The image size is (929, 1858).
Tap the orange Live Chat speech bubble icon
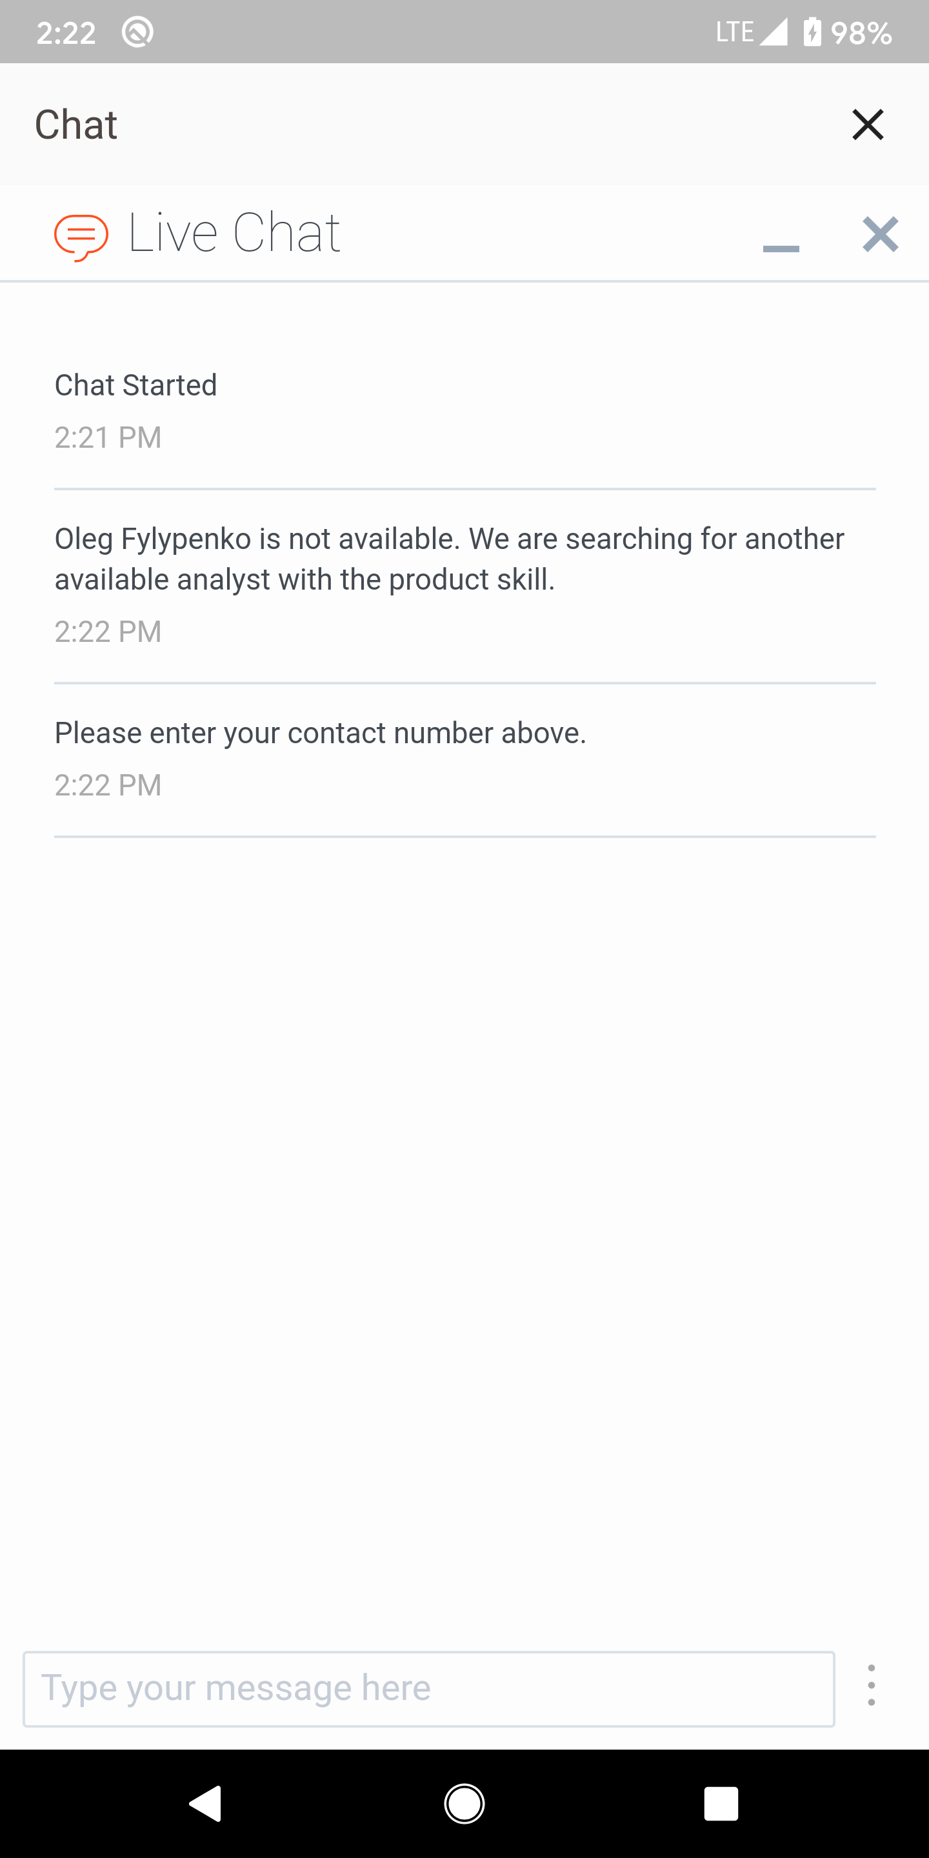tap(81, 236)
